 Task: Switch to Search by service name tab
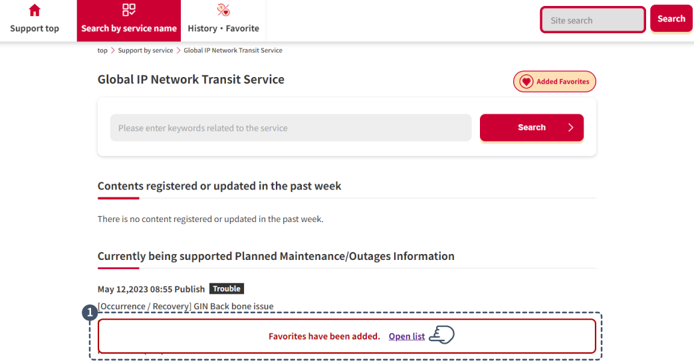129,21
